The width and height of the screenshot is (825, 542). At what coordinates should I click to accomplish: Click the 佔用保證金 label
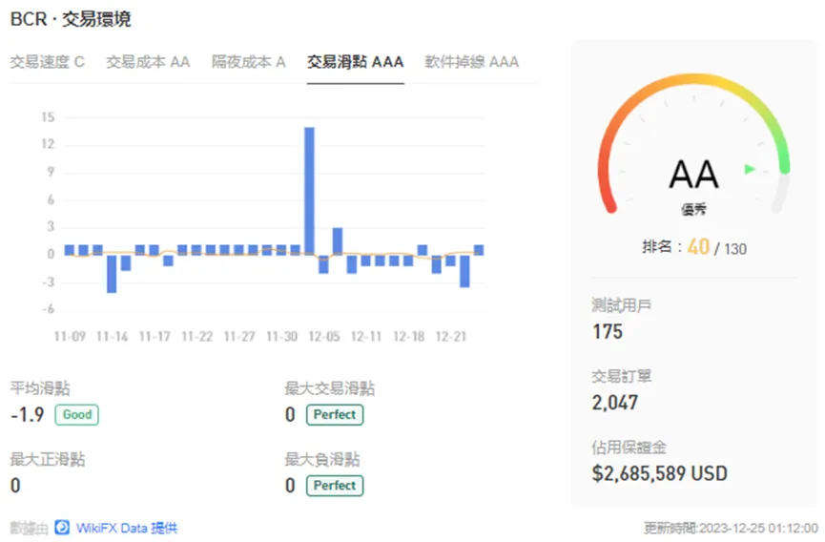point(629,448)
